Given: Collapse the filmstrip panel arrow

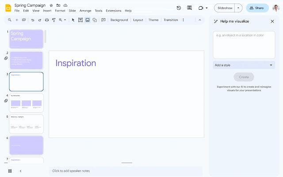Looking at the screenshot, I should coord(21,171).
